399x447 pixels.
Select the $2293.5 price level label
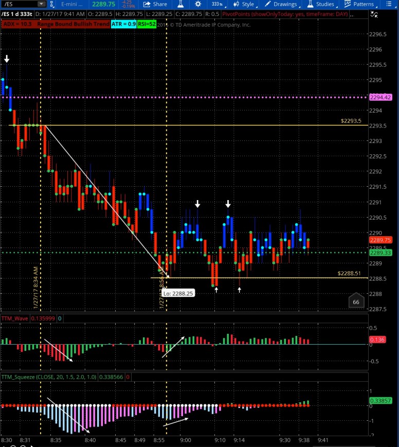(x=351, y=121)
